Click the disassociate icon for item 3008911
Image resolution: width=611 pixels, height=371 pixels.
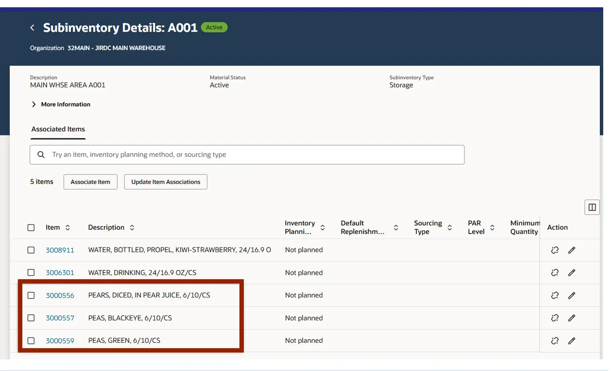pyautogui.click(x=555, y=250)
